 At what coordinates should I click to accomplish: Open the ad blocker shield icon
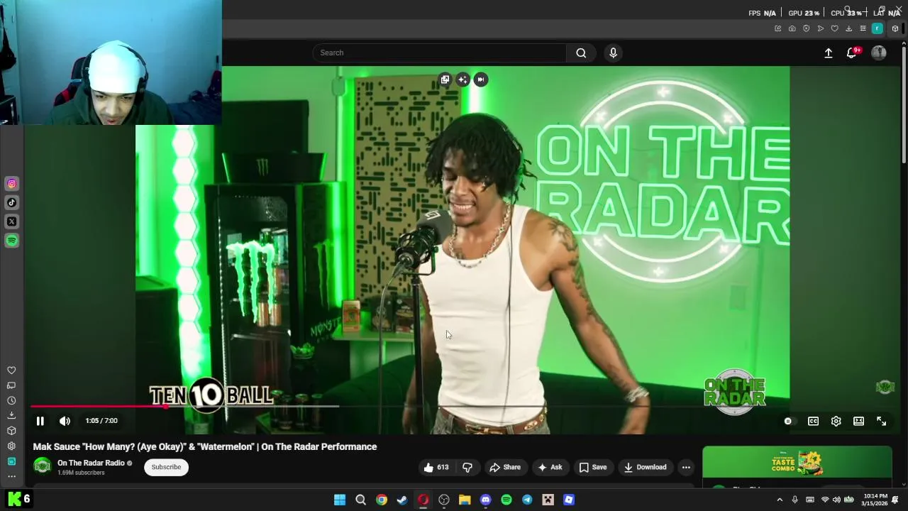click(x=806, y=28)
